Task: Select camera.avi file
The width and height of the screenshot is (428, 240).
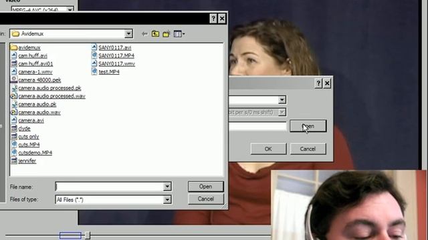Action: click(31, 120)
